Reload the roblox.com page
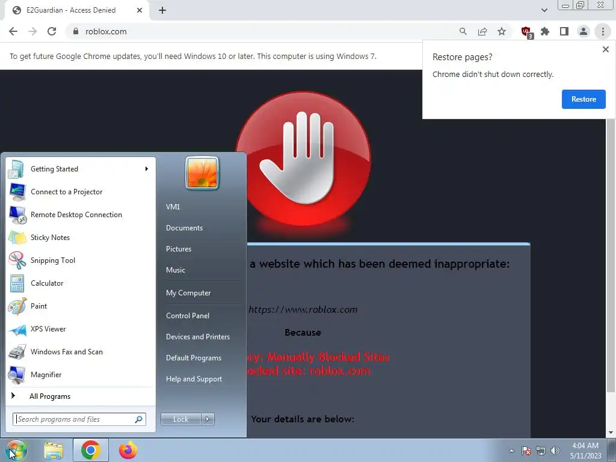 pos(52,31)
